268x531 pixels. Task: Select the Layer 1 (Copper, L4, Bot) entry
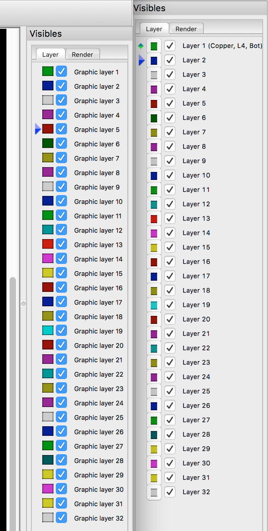coord(222,46)
